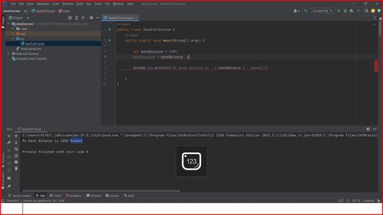Image resolution: width=383 pixels, height=215 pixels.
Task: Switch to JavaFullCourse tab in Run panel
Action: (31, 129)
